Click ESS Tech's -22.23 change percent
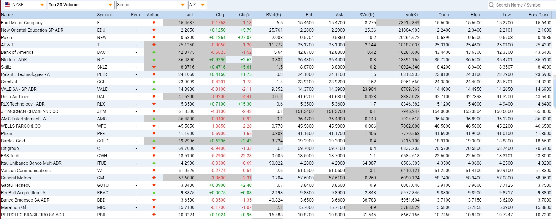Screen dimensions: 556x219 pyautogui.click(x=245, y=156)
